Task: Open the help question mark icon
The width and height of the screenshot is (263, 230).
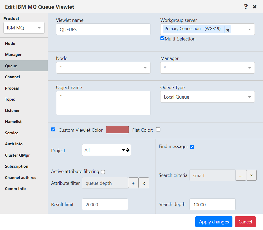Action: 246,7
